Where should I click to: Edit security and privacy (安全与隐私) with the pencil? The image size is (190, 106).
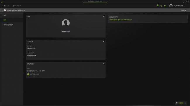(x=103, y=64)
